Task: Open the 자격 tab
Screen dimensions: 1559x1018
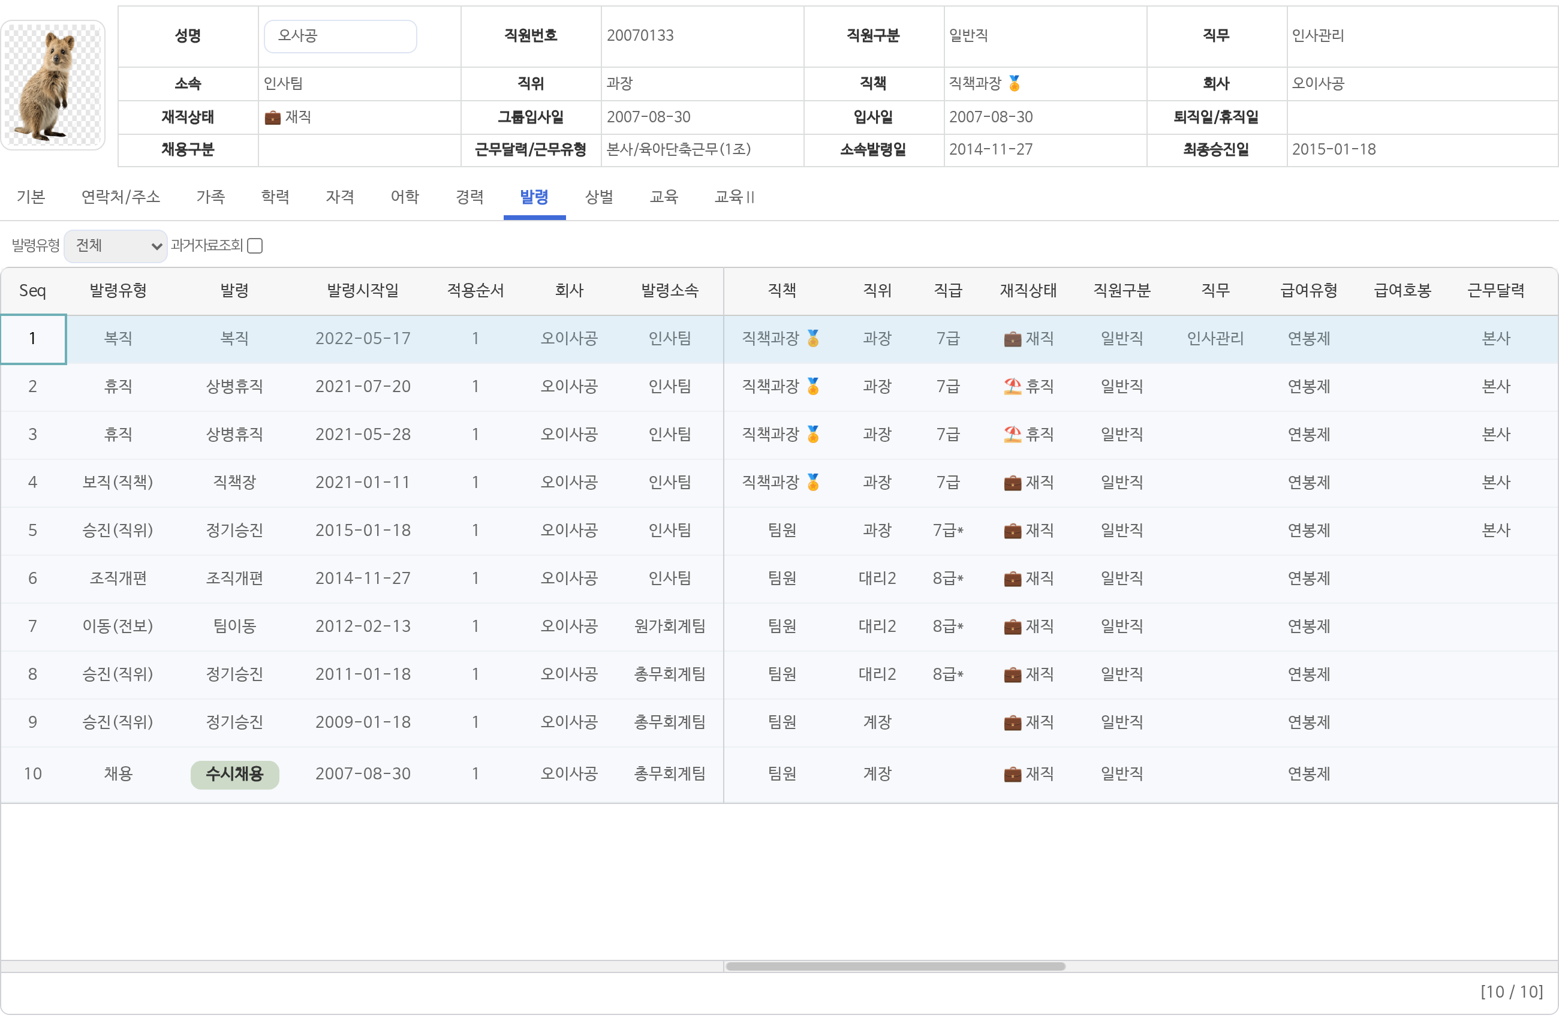Action: coord(340,197)
